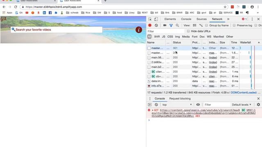
Task: Enable the Preserve log checkbox
Action: pyautogui.click(x=234, y=25)
